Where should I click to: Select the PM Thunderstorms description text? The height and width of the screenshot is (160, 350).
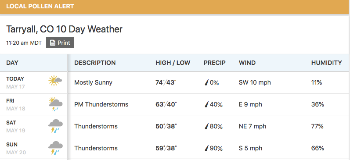coord(101,104)
